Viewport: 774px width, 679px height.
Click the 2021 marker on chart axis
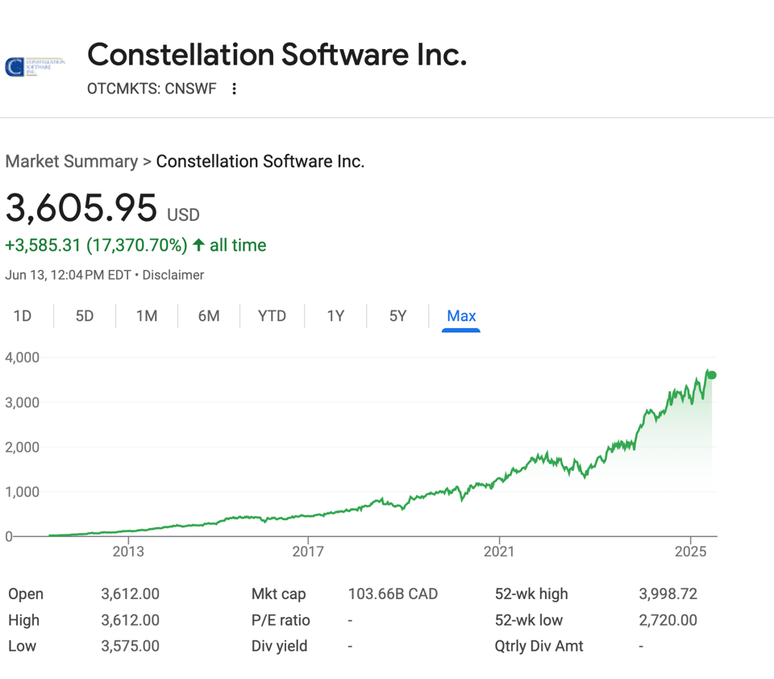tap(499, 552)
